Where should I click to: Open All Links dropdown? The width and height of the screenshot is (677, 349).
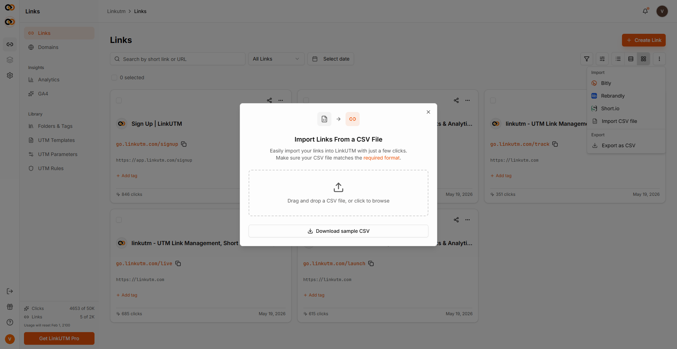click(x=276, y=59)
